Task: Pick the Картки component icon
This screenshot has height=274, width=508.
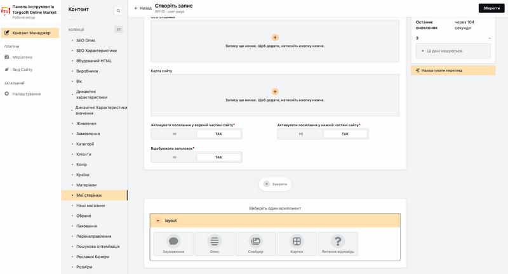Action: click(297, 244)
